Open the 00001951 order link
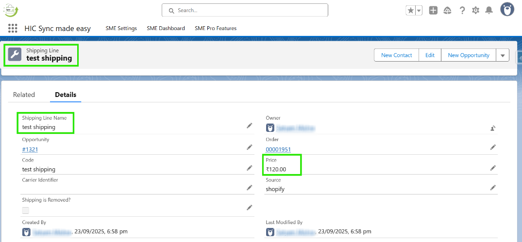 [278, 149]
